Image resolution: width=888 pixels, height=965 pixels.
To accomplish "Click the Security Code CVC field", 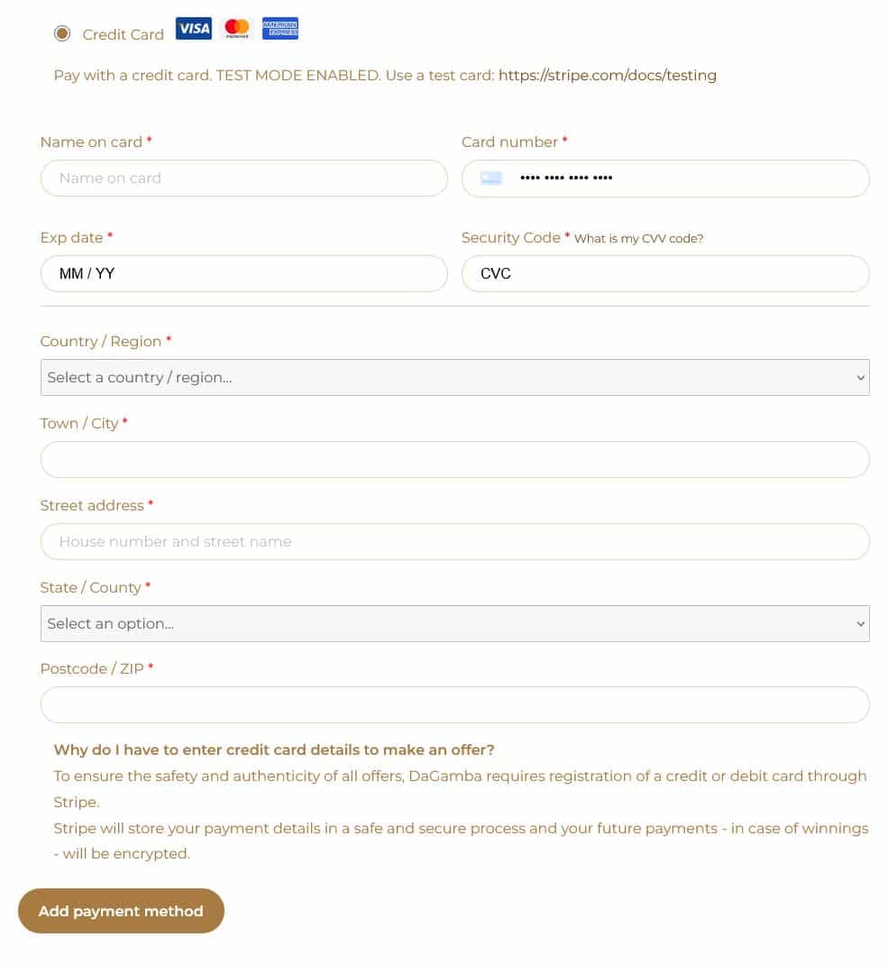I will pos(665,274).
